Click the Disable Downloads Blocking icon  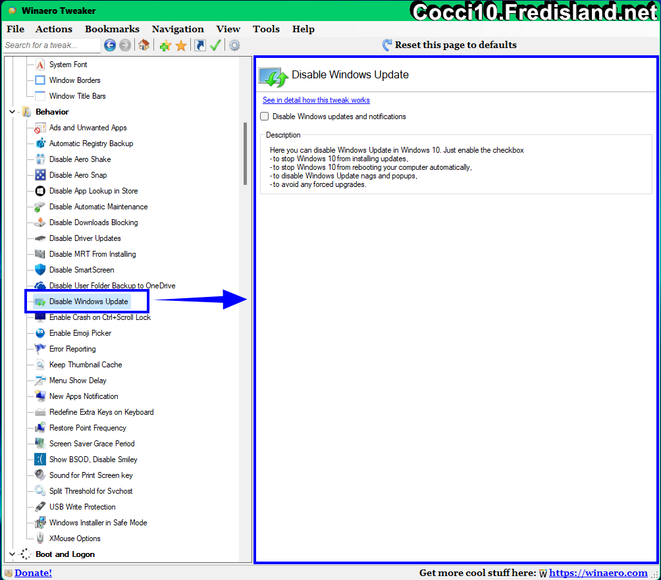click(40, 223)
